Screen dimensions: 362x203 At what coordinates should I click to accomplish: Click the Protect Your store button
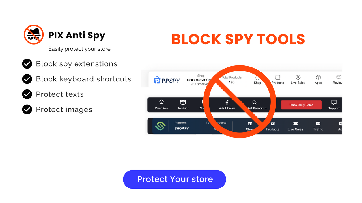tap(174, 179)
